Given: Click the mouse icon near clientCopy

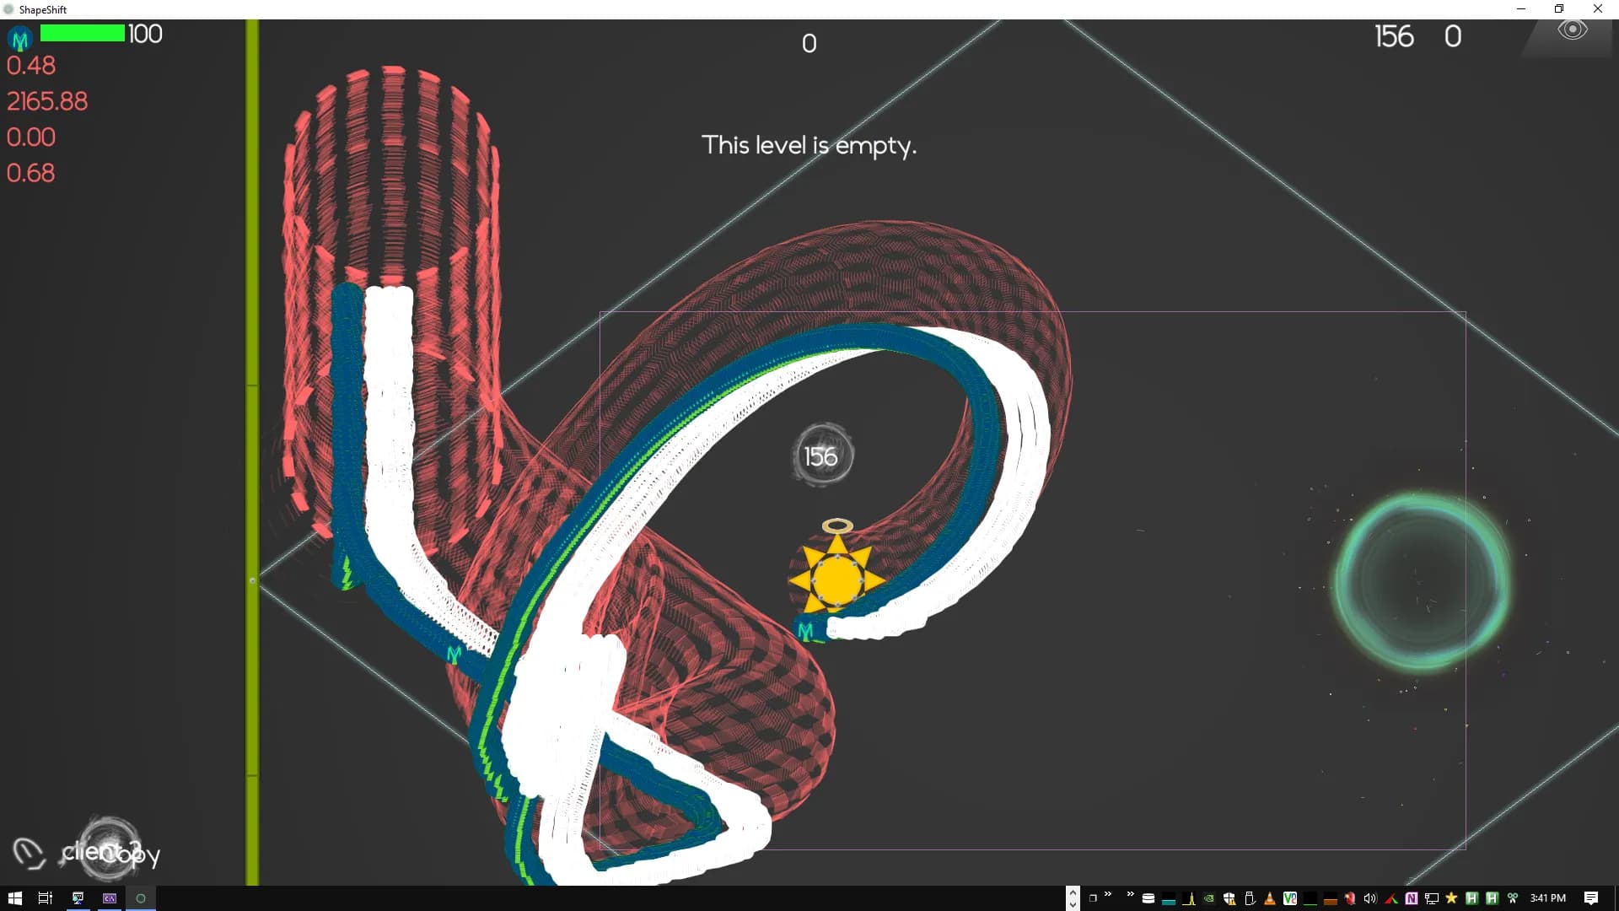Looking at the screenshot, I should point(29,853).
